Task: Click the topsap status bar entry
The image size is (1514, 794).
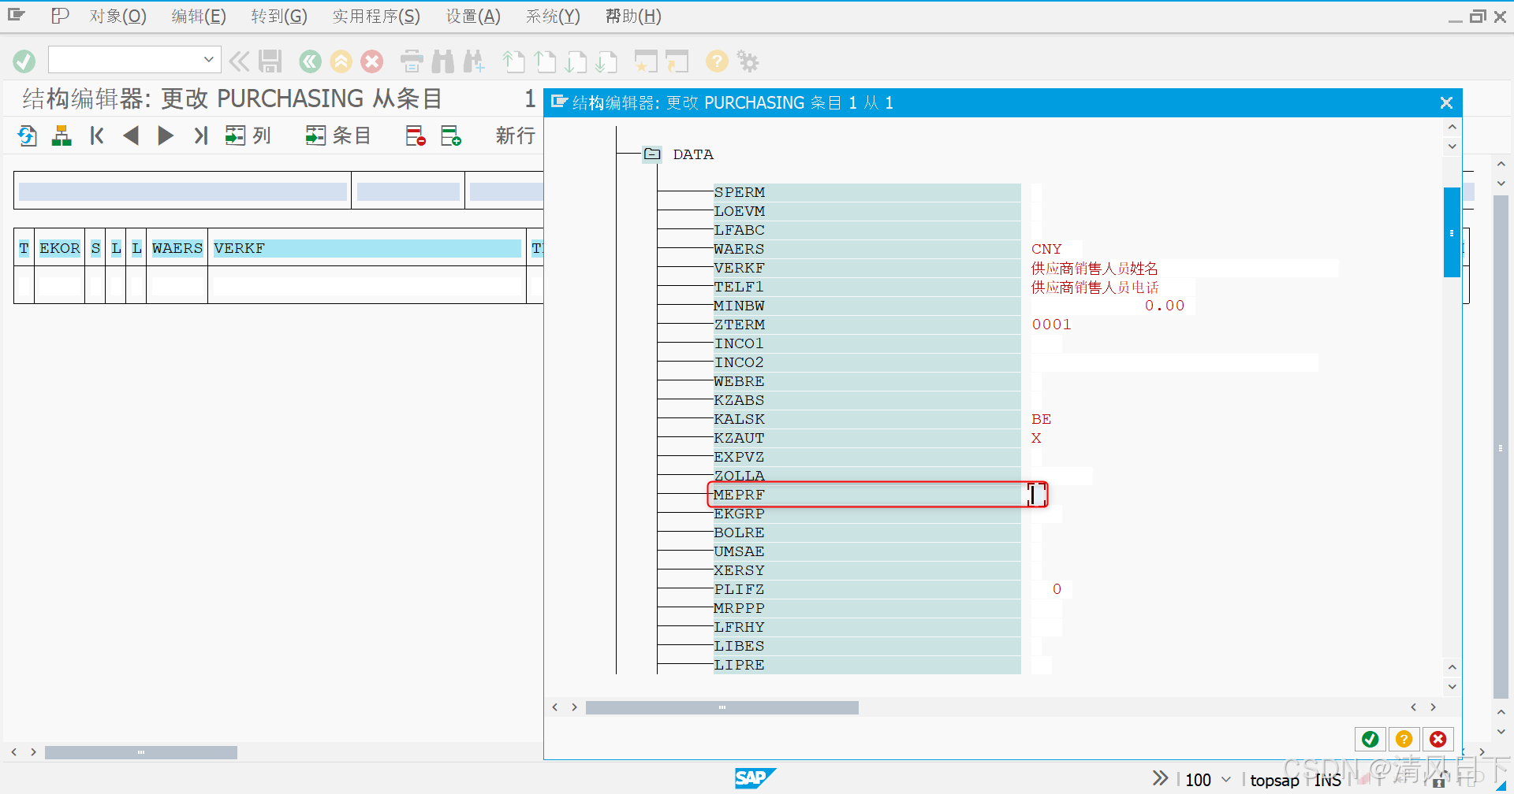Action: 1274,780
